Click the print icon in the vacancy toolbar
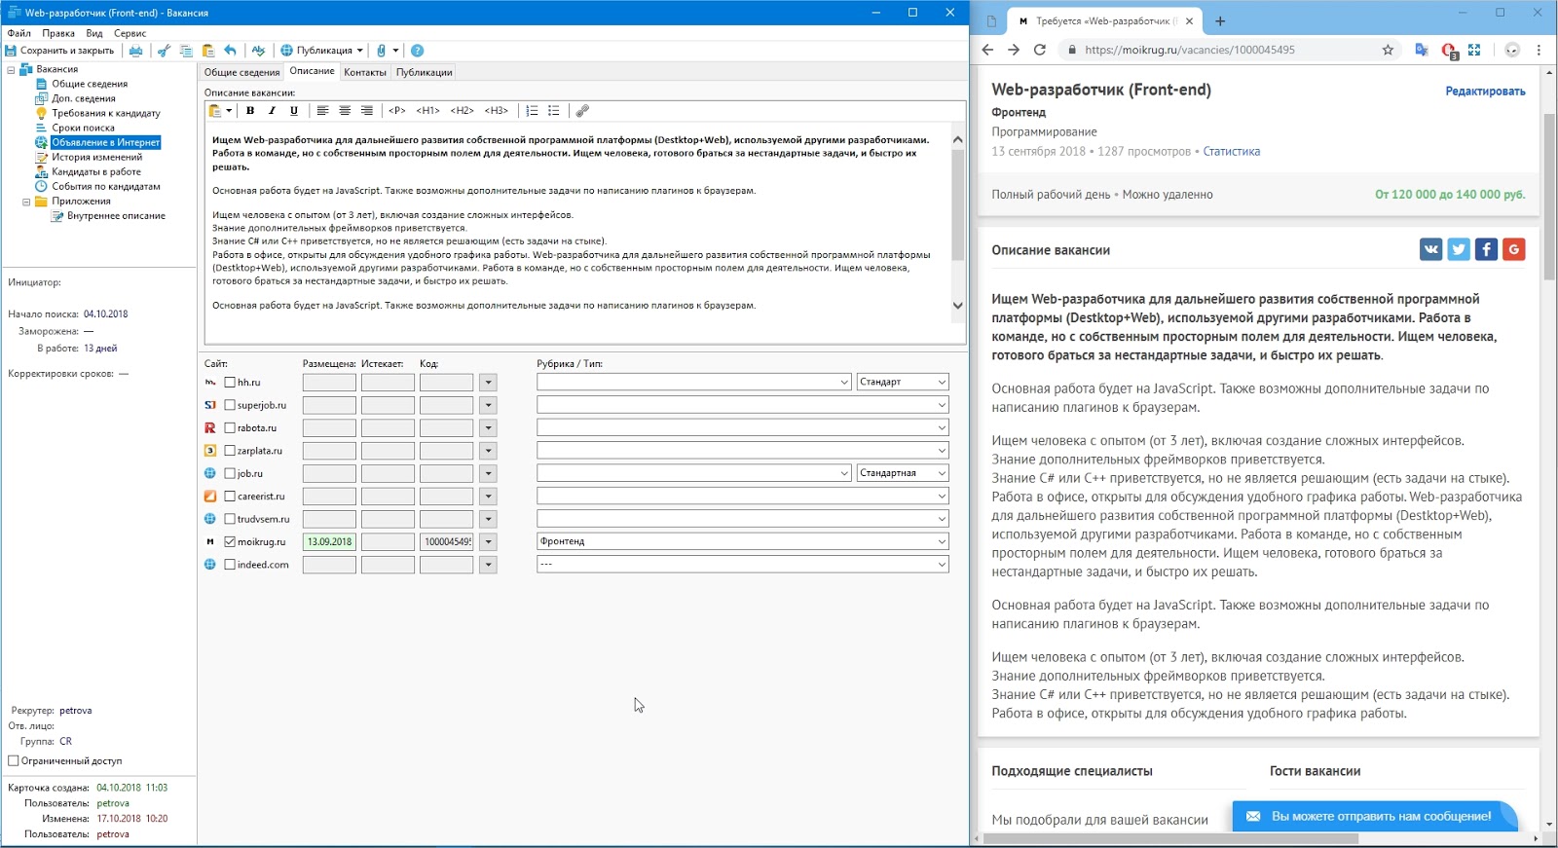 pos(135,51)
